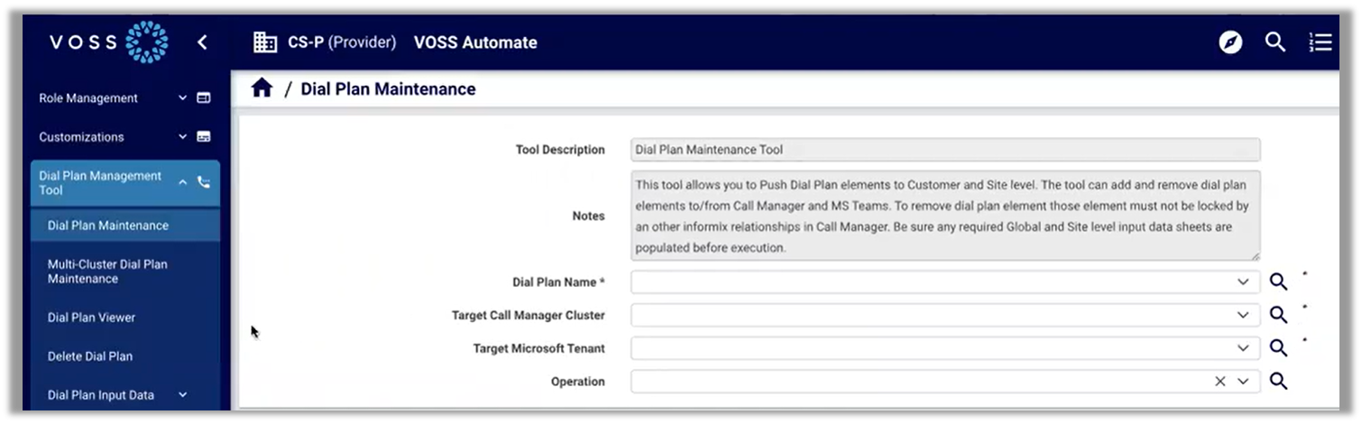Image resolution: width=1362 pixels, height=424 pixels.
Task: Collapse the sidebar with the back chevron
Action: click(x=202, y=42)
